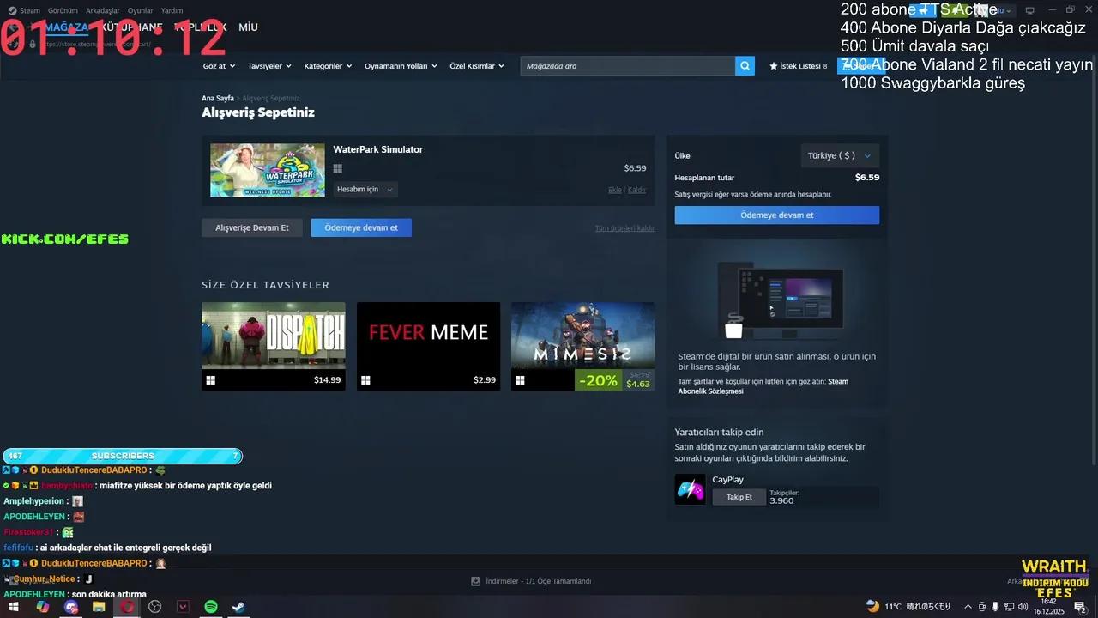Open the Opera browser taskbar icon
This screenshot has height=618, width=1098.
(x=127, y=607)
